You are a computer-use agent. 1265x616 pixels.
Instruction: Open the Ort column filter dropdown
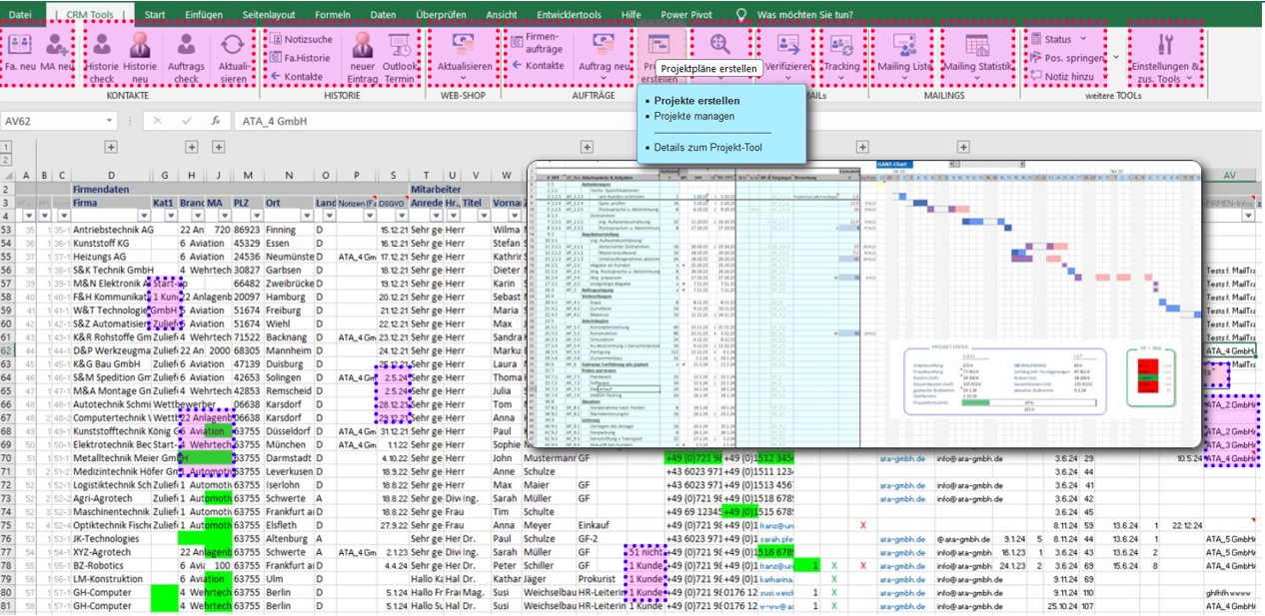click(x=305, y=216)
